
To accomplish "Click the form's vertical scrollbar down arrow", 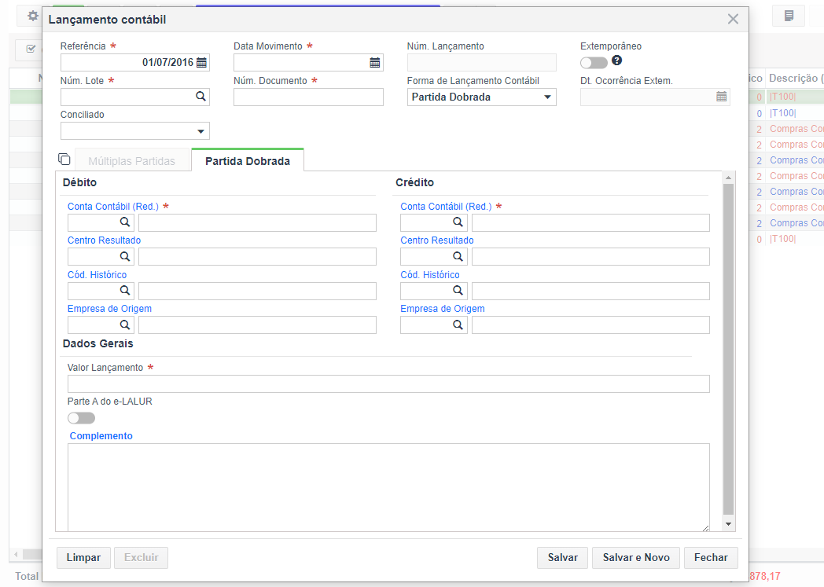I will (x=728, y=524).
